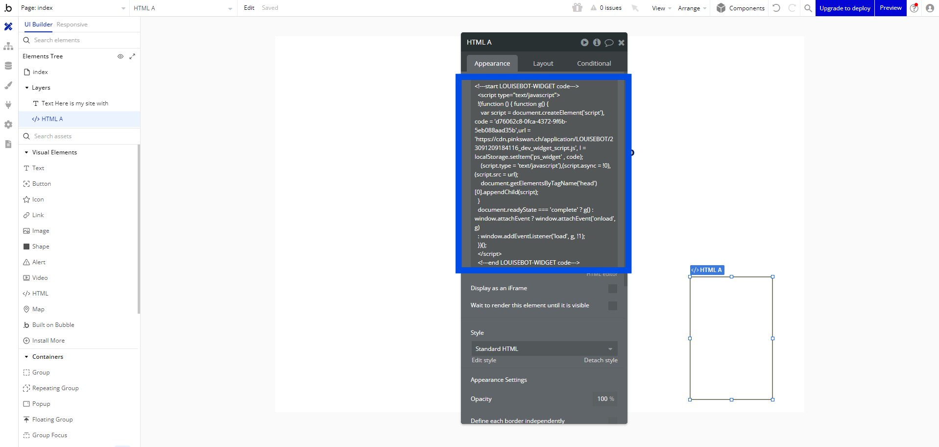
Task: Click the play icon in HTML A panel
Action: tap(584, 43)
